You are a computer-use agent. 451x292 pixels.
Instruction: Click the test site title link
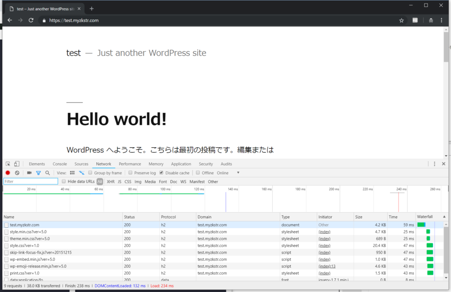[x=74, y=53]
